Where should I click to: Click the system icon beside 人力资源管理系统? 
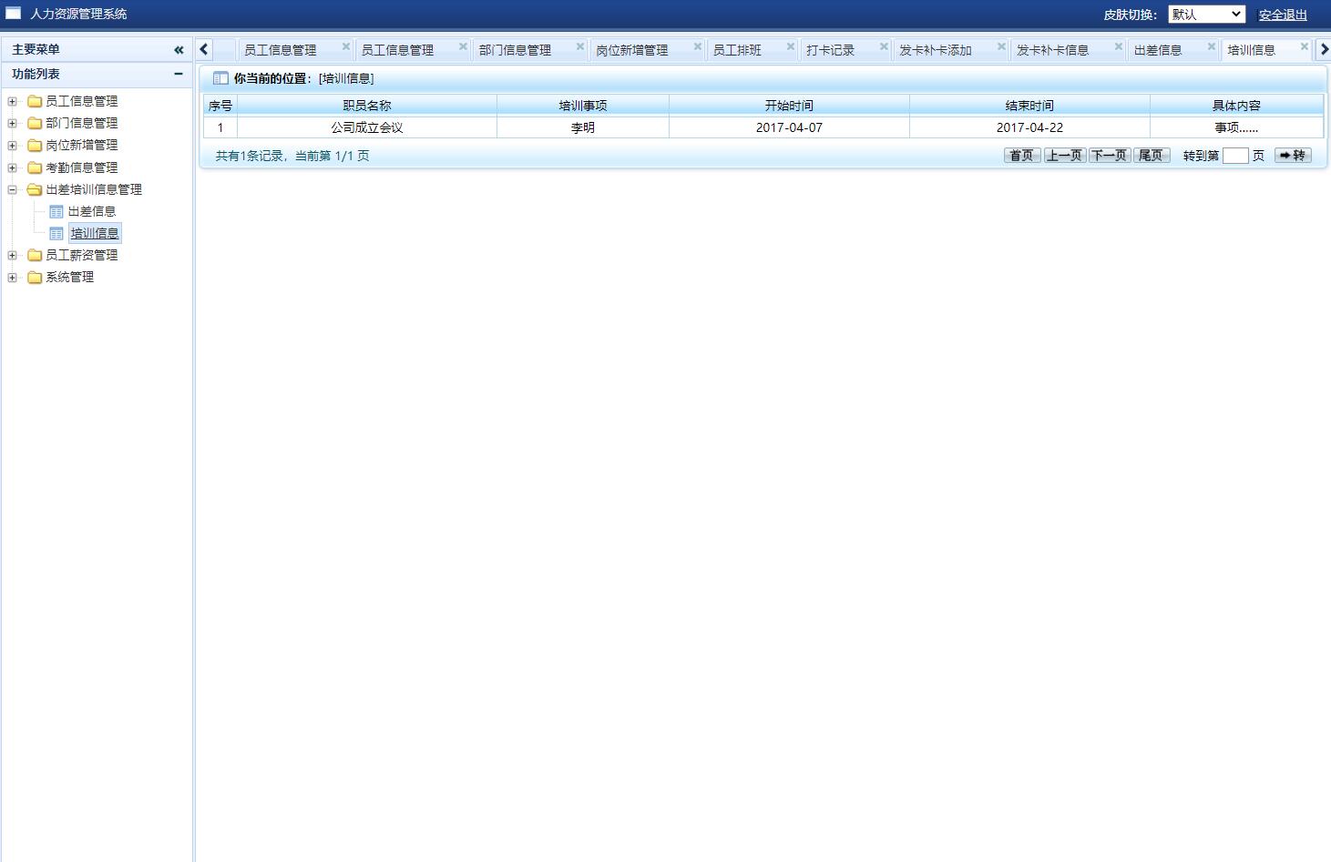click(13, 13)
